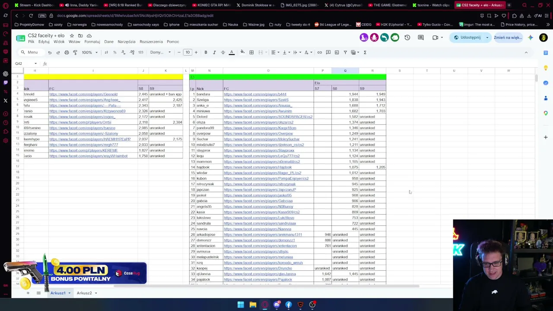The height and width of the screenshot is (311, 553).
Task: Open the Dane menu
Action: click(x=109, y=42)
